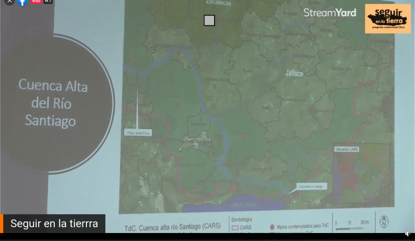The width and height of the screenshot is (415, 241).
Task: Click the orange 'seguir en la tierra' logo
Action: 388,19
